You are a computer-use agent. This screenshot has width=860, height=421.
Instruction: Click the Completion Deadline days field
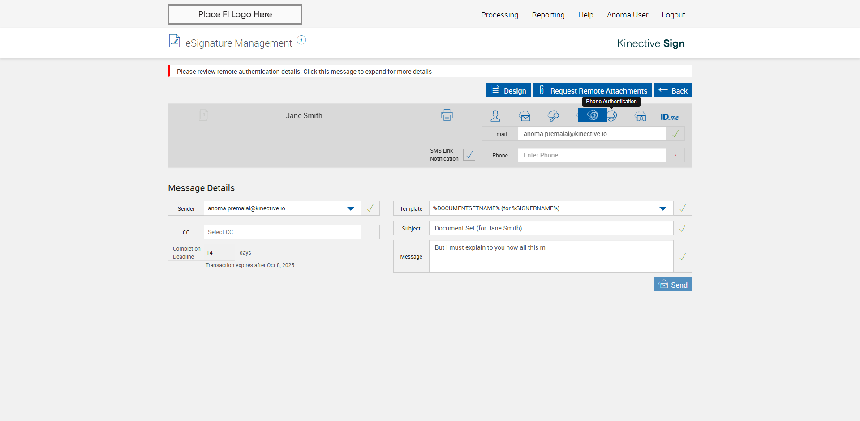coord(219,253)
